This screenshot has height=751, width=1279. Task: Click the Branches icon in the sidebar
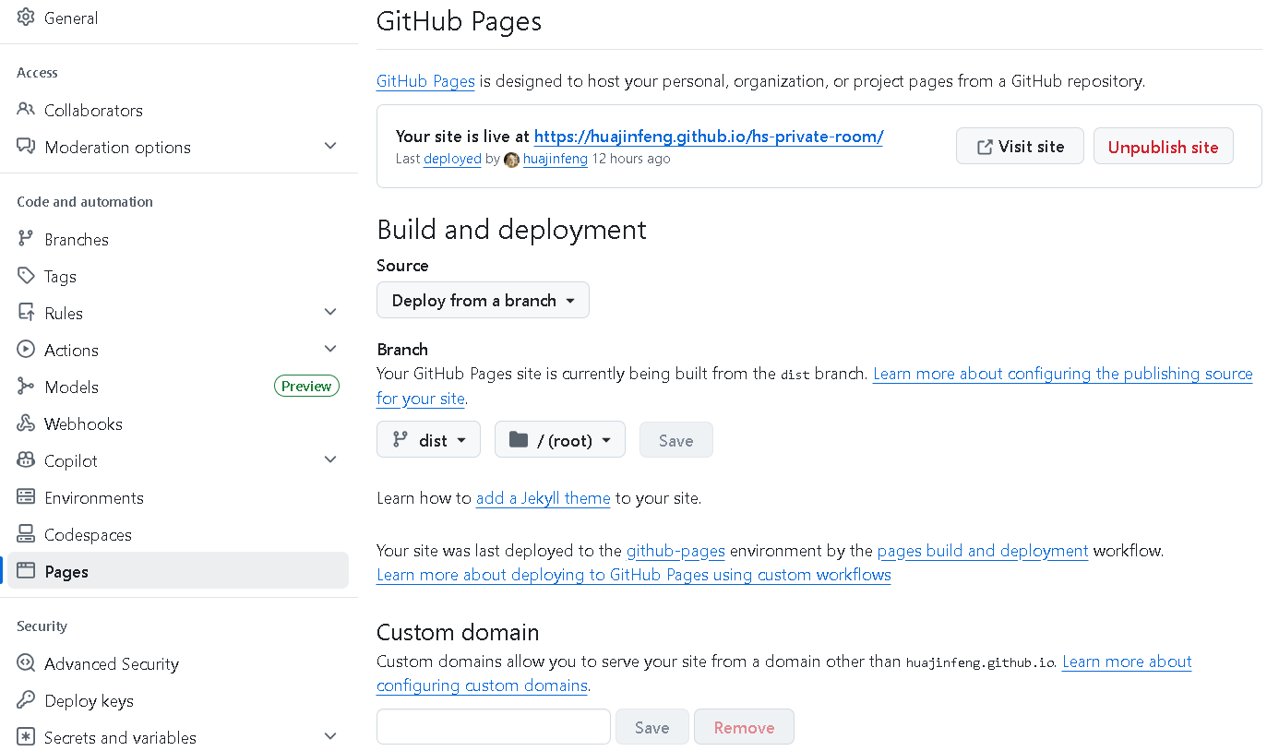click(x=27, y=239)
